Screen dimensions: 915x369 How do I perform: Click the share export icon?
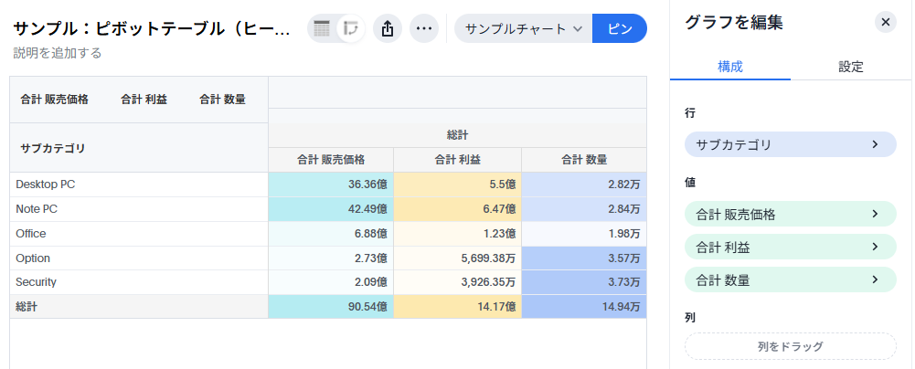click(387, 28)
